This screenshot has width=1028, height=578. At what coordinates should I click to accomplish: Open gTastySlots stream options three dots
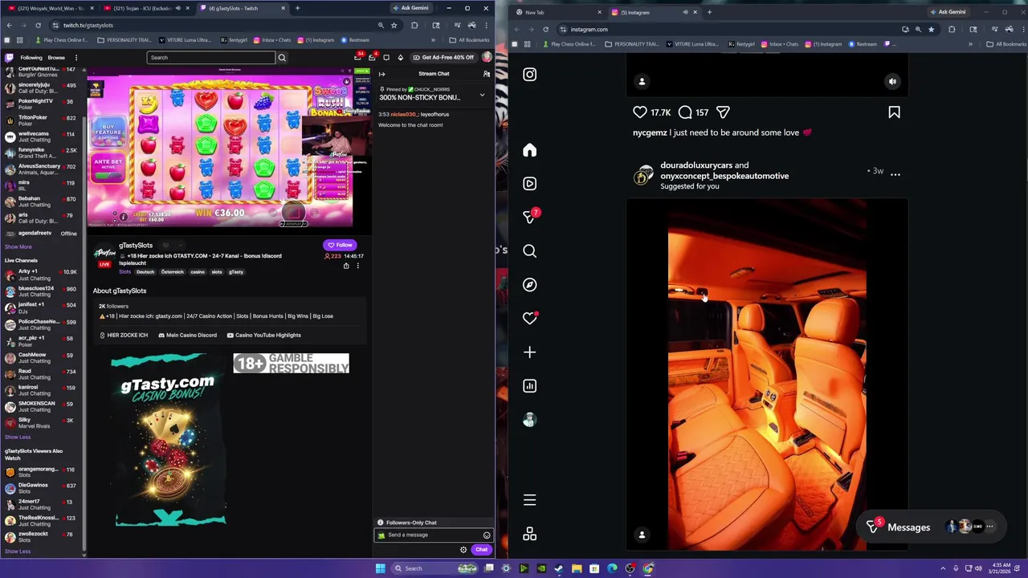click(x=358, y=266)
